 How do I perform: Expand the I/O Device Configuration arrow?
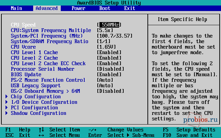[x=7, y=102]
